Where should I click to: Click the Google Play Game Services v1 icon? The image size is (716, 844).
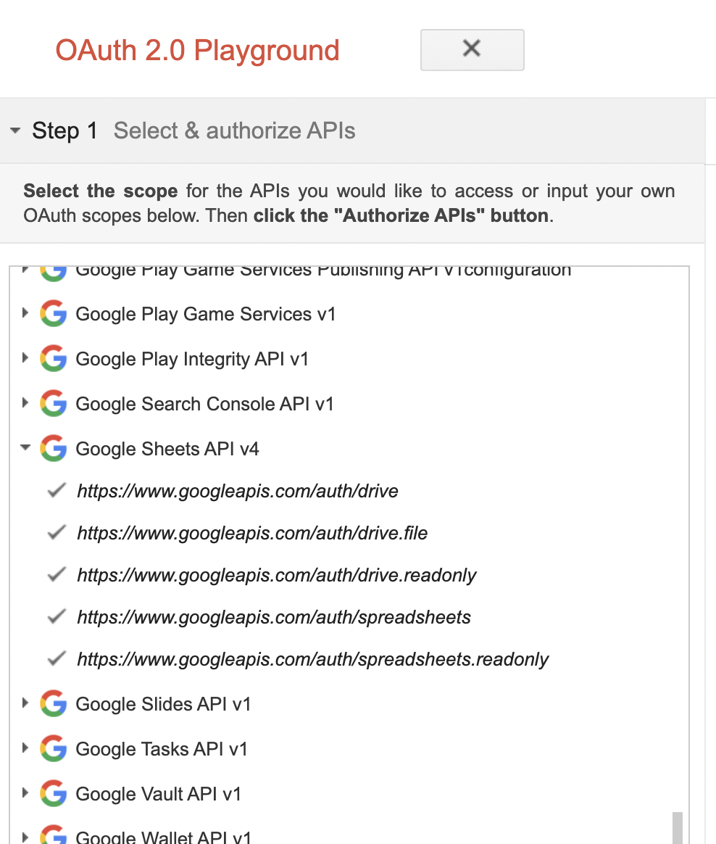[53, 313]
